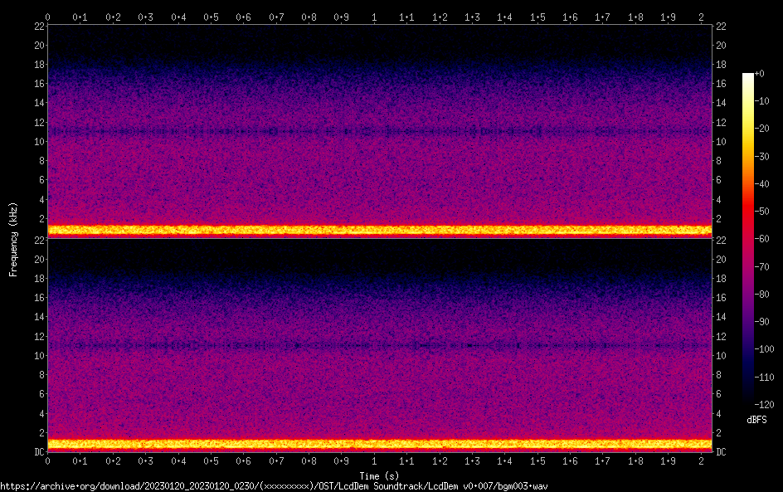
Task: Click the 'DC' label at bottom right
Action: (721, 452)
